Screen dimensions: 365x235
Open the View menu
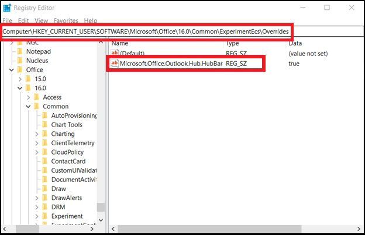(41, 20)
